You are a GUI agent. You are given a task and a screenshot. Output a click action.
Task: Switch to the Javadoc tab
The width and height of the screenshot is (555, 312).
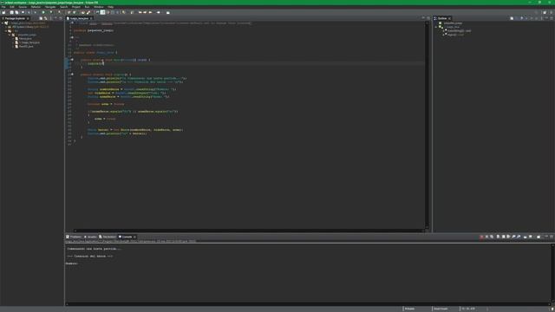click(90, 237)
